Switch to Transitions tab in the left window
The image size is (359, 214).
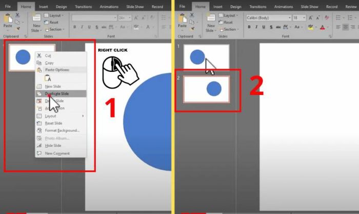pos(83,7)
